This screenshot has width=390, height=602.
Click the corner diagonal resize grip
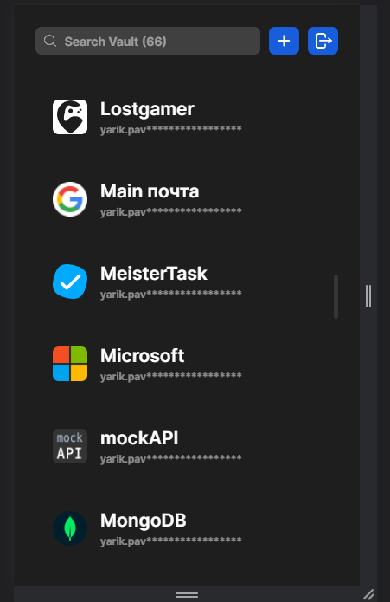[x=368, y=595]
